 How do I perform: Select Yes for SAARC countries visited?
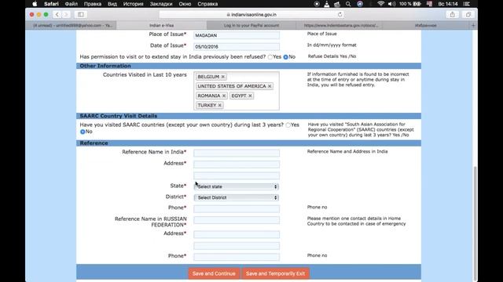coord(288,125)
